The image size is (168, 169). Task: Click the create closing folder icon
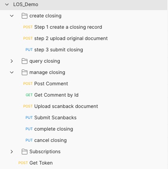coord(25,16)
